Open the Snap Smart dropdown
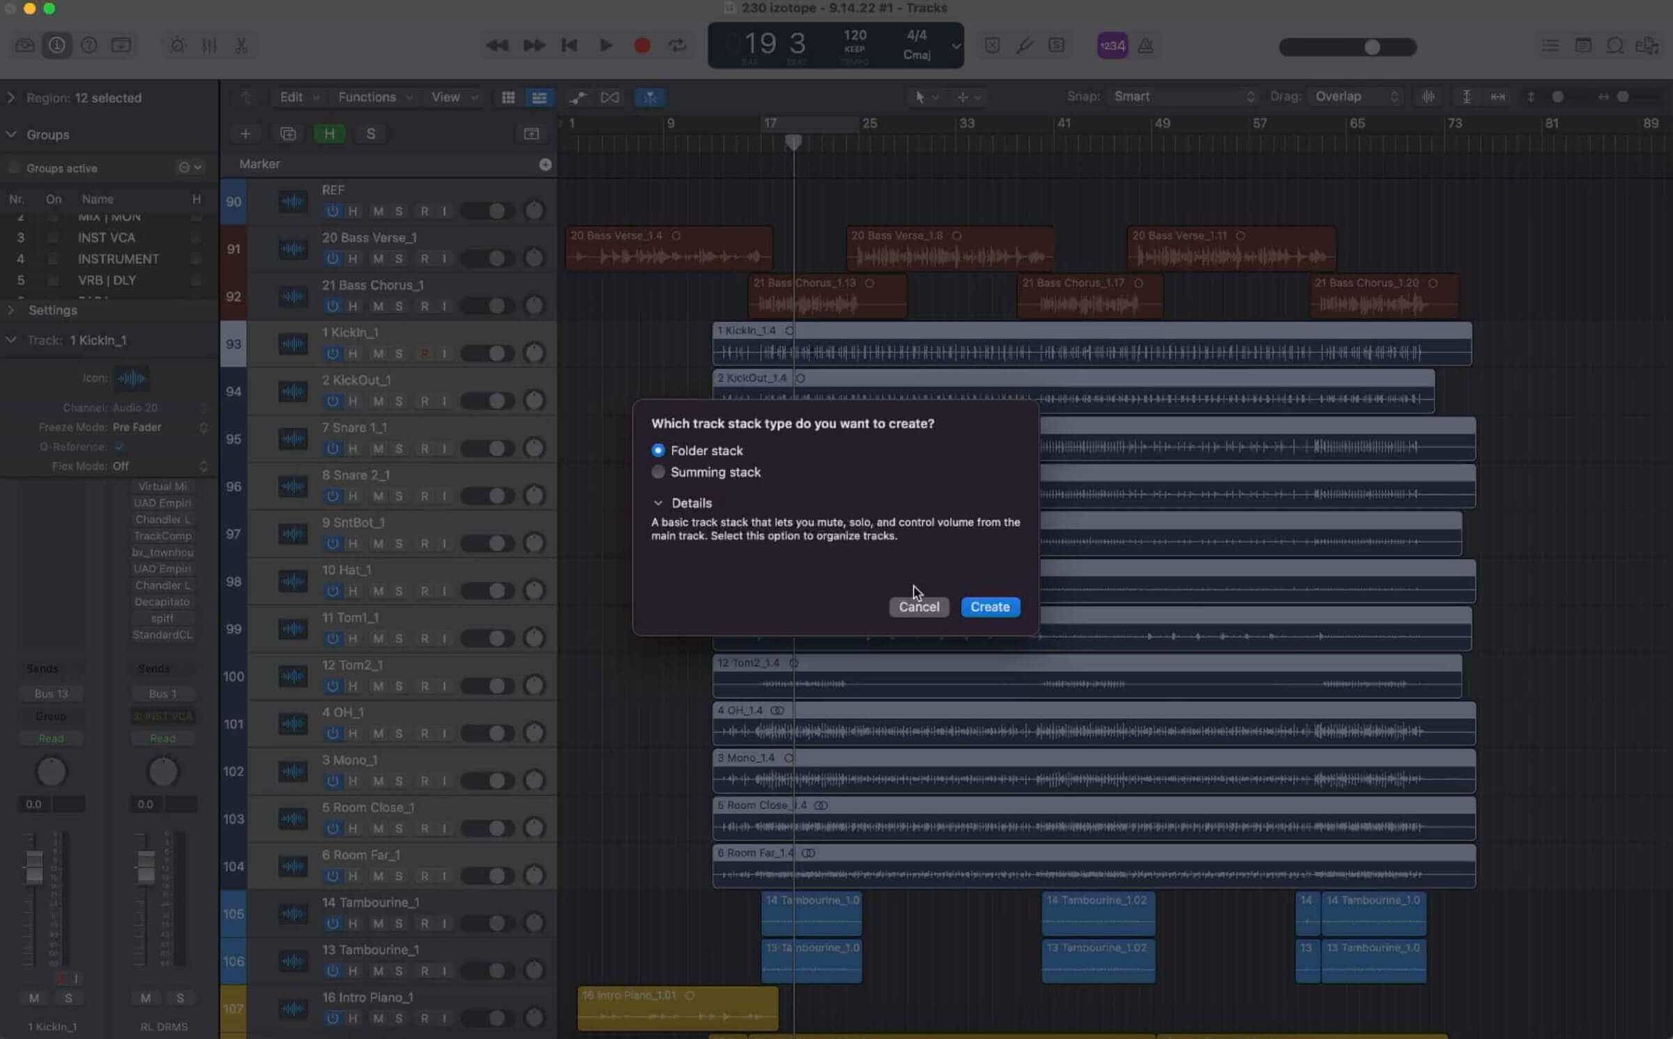The image size is (1673, 1039). click(x=1183, y=97)
